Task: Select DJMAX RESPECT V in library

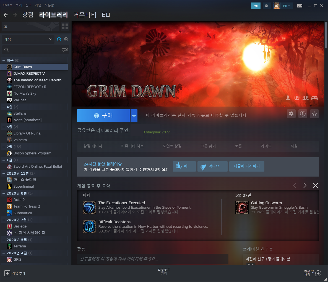Action: [x=34, y=74]
